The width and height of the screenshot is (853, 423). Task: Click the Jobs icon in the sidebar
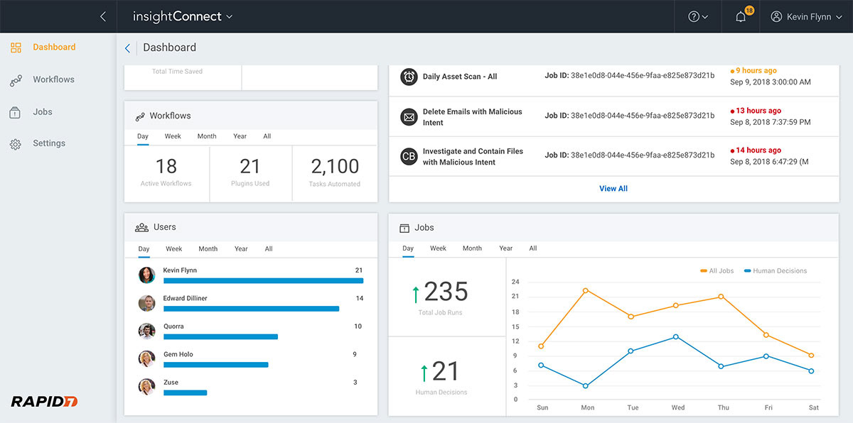(x=16, y=112)
